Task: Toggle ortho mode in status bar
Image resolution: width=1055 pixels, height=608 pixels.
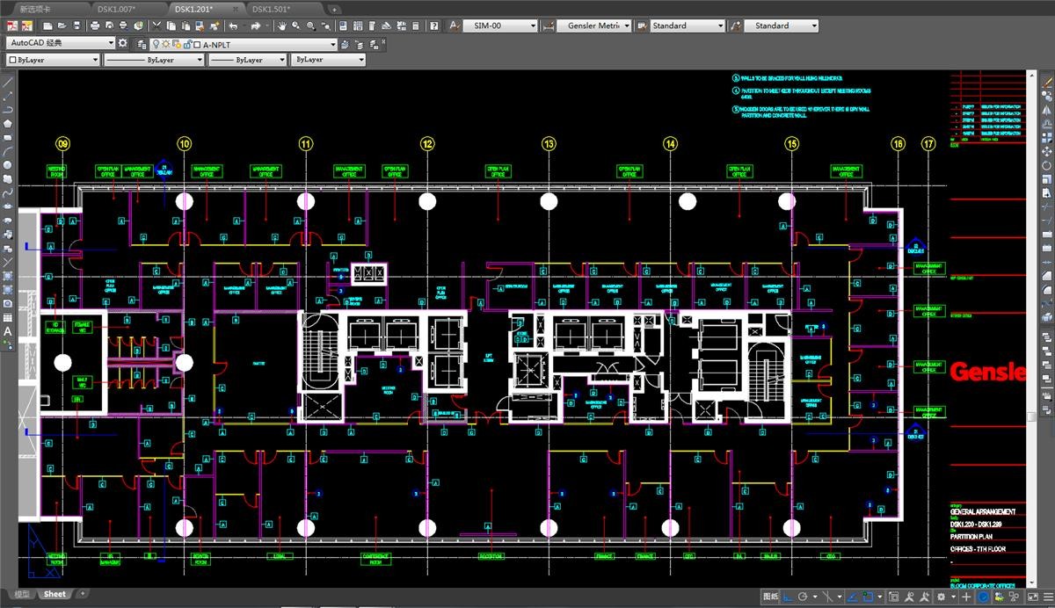Action: tap(787, 597)
